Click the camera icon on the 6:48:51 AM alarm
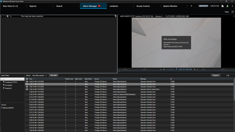 click(27, 82)
